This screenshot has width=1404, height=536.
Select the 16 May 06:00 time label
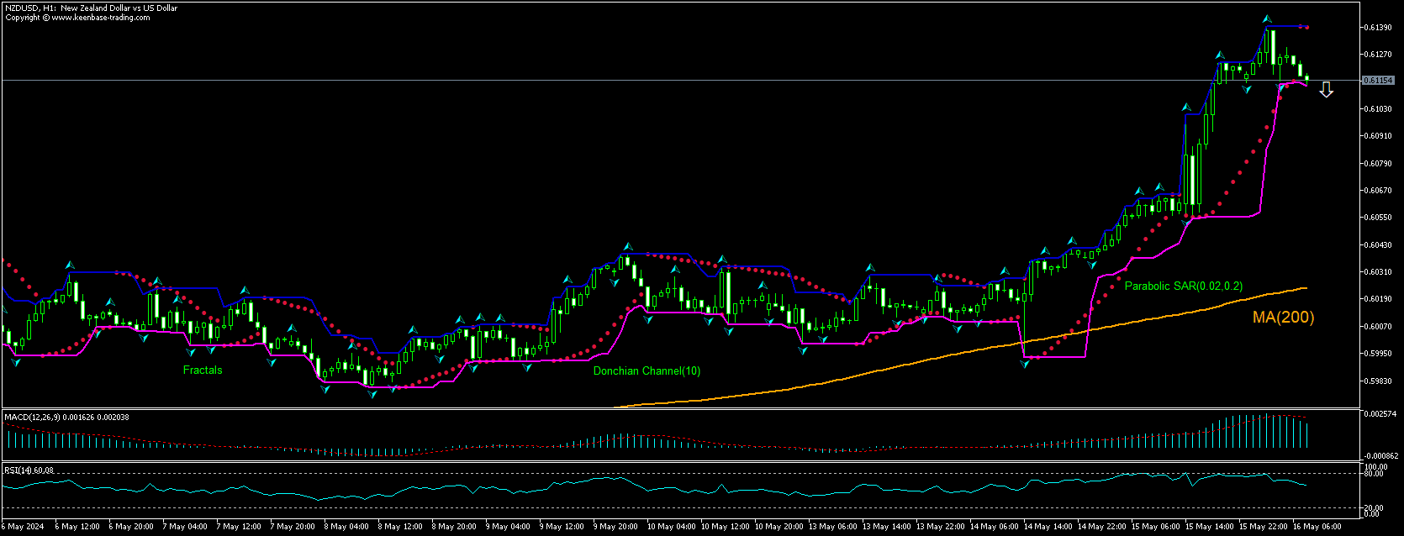[1318, 527]
